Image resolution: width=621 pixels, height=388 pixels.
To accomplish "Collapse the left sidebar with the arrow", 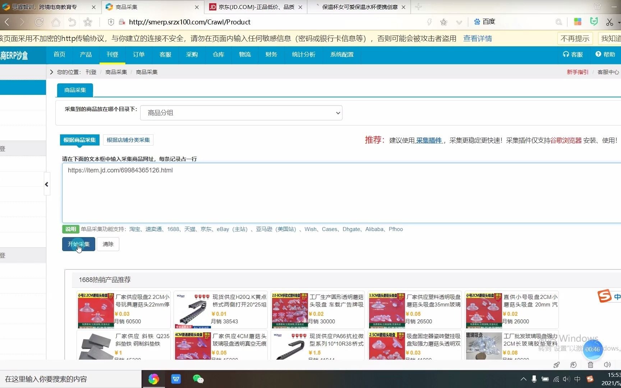I will tap(47, 184).
